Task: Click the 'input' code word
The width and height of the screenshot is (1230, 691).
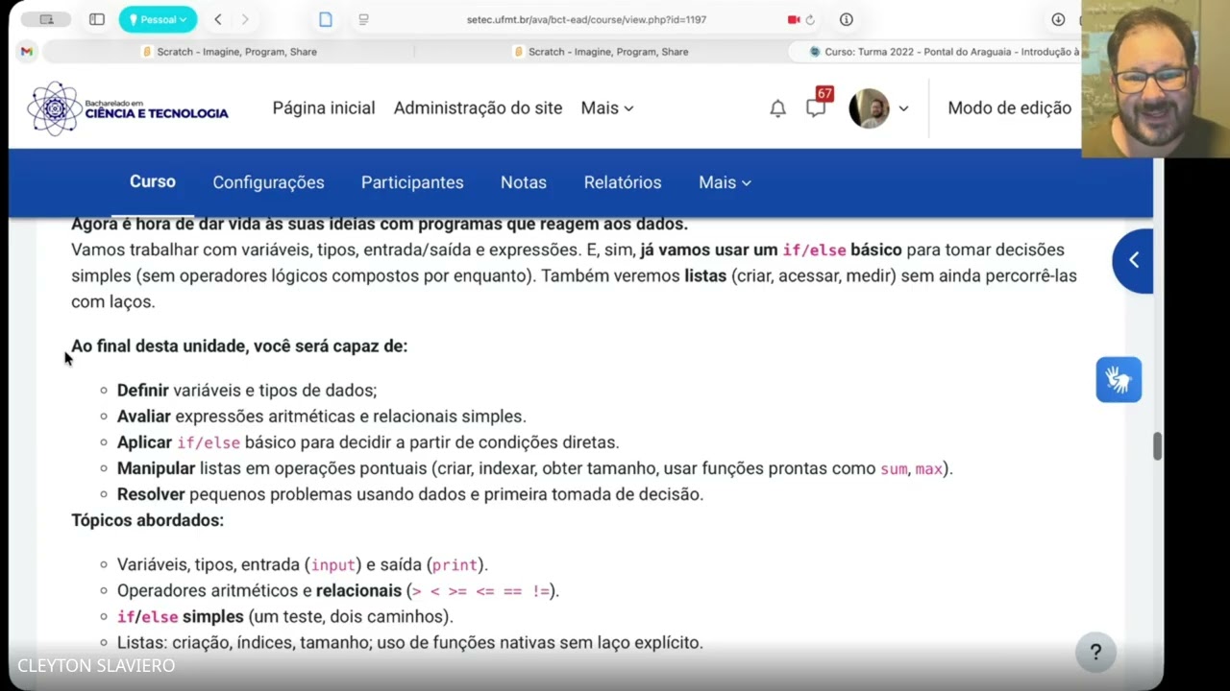Action: pos(333,565)
